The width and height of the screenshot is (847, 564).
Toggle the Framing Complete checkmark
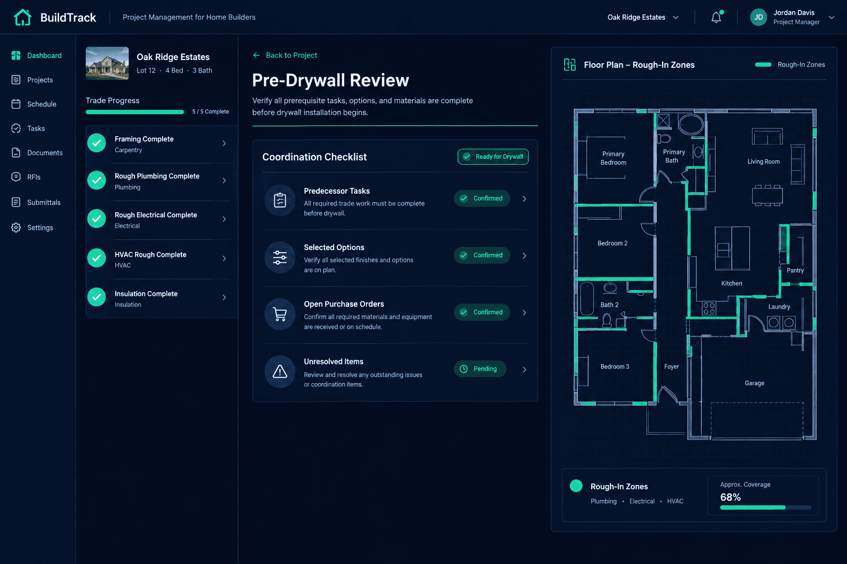(97, 143)
